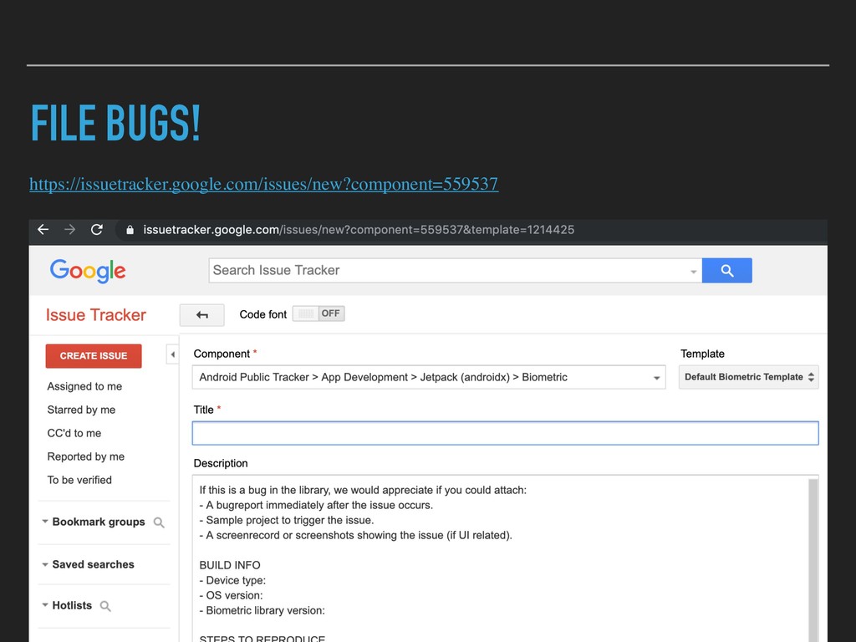Open Starred by me list
Image resolution: width=856 pixels, height=642 pixels.
pyautogui.click(x=81, y=410)
